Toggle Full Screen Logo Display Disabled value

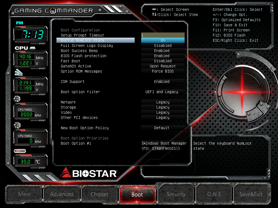pyautogui.click(x=163, y=45)
